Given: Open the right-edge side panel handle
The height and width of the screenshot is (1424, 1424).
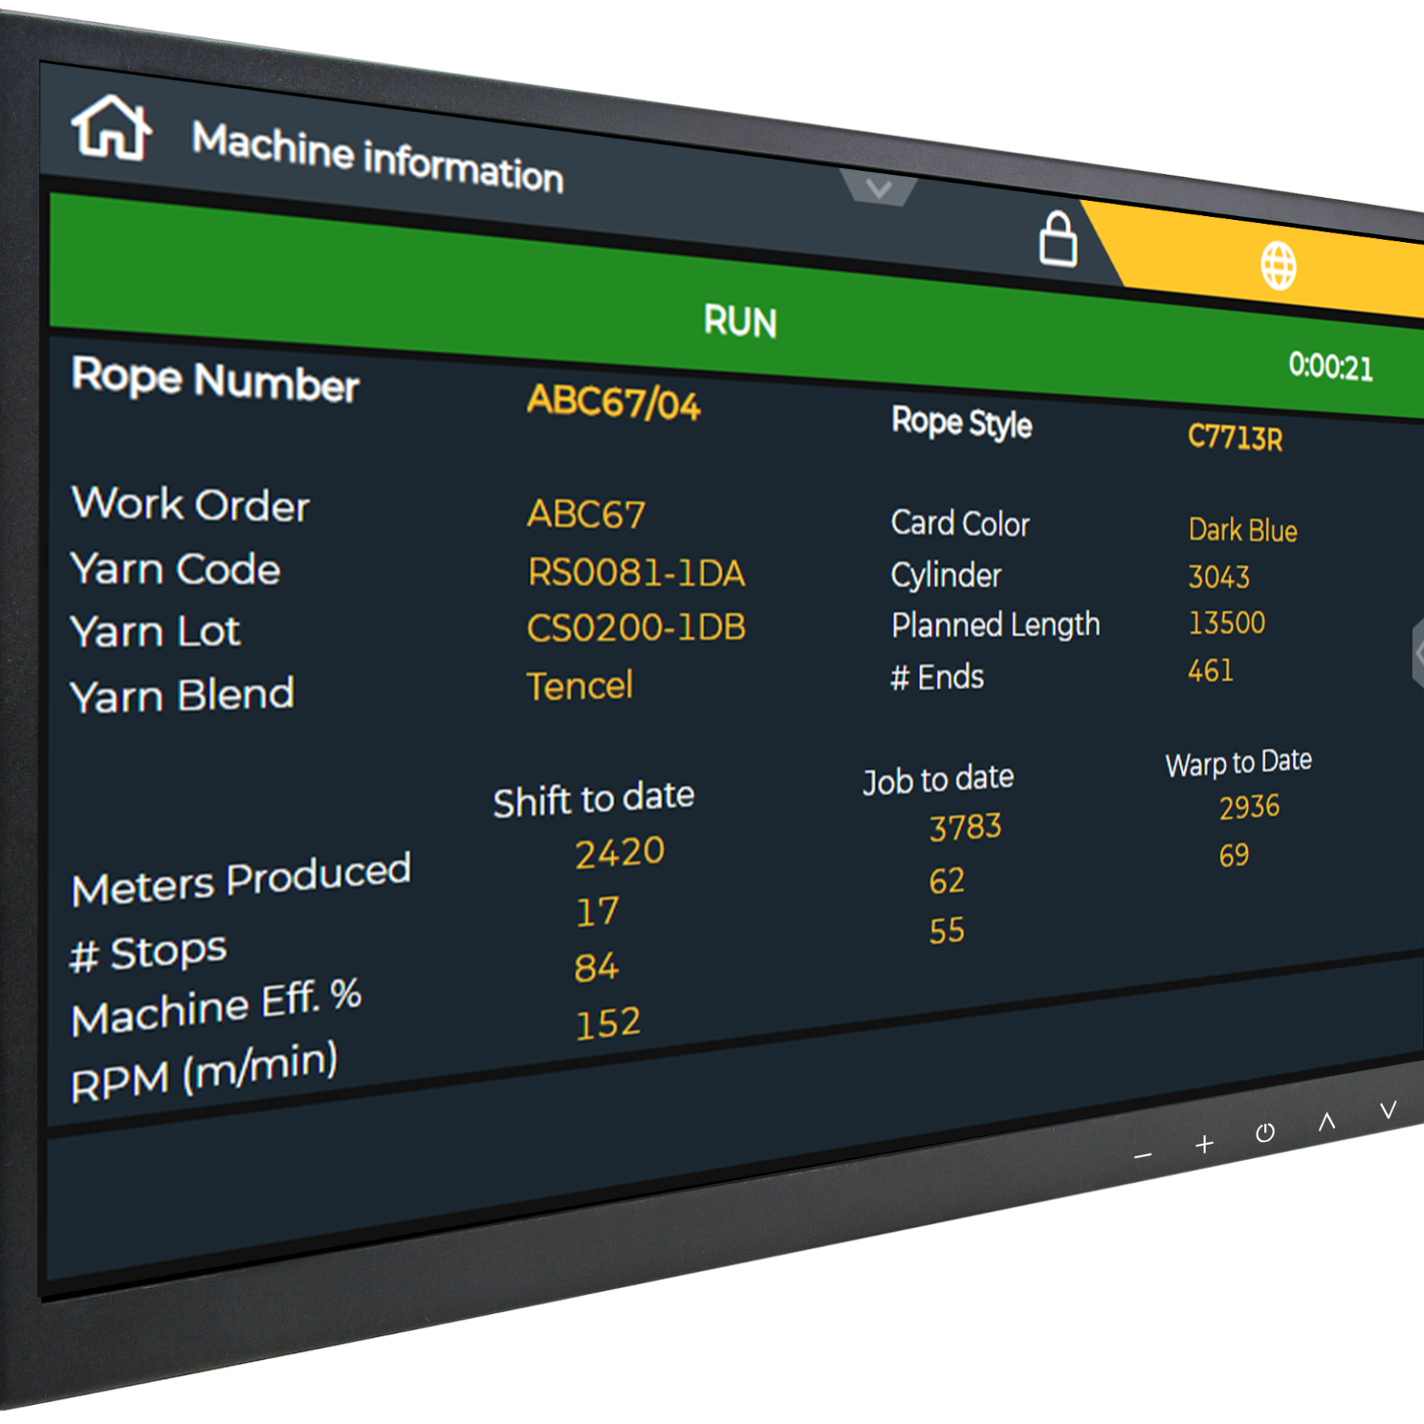Looking at the screenshot, I should 1416,653.
